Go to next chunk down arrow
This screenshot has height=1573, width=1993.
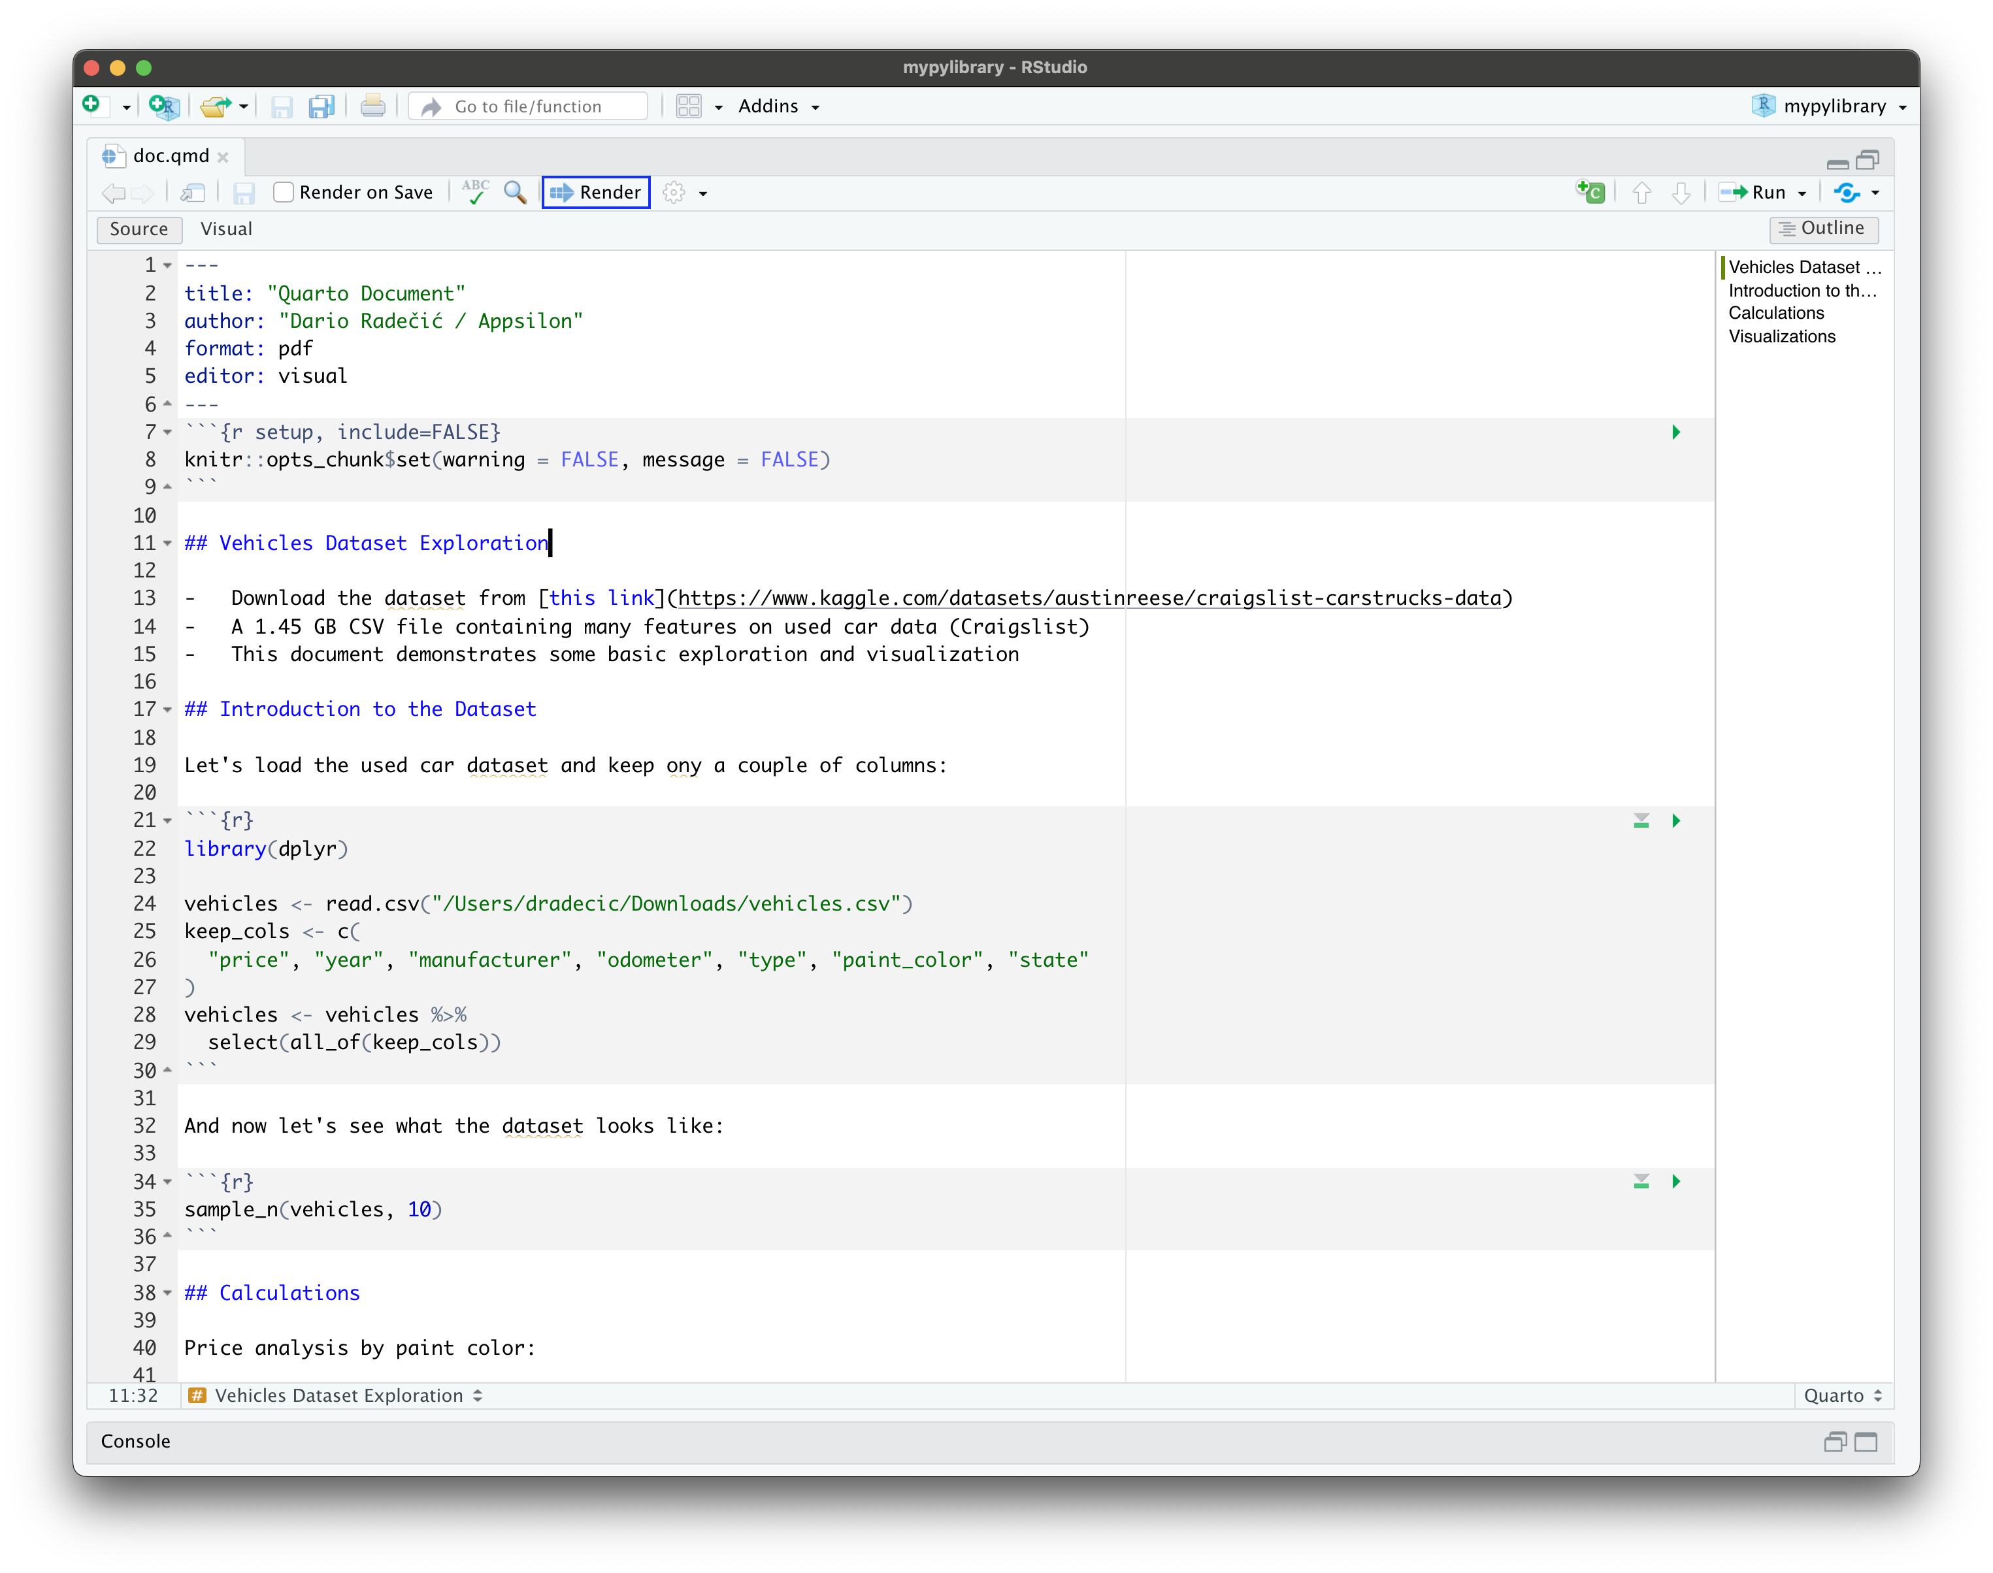pos(1681,193)
